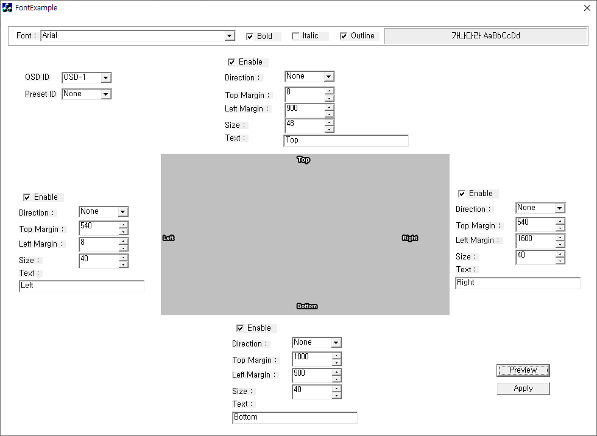Expand the right section Direction dropdown
This screenshot has height=436, width=597.
(560, 208)
